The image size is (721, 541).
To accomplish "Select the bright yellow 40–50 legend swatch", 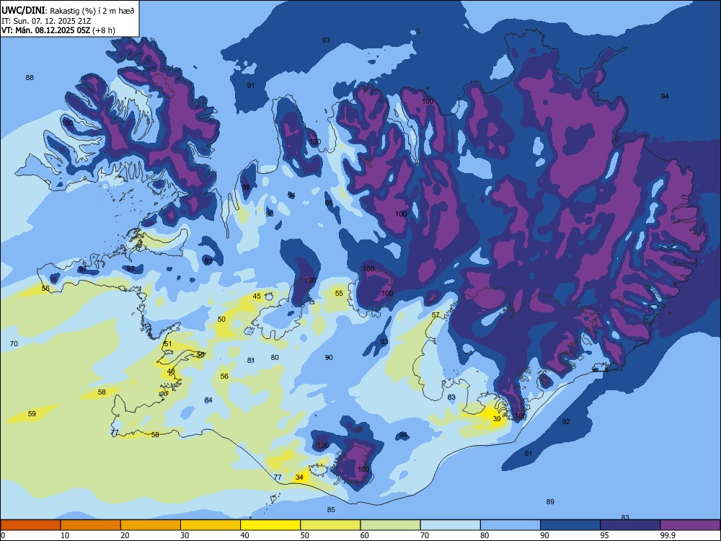I will (x=270, y=525).
